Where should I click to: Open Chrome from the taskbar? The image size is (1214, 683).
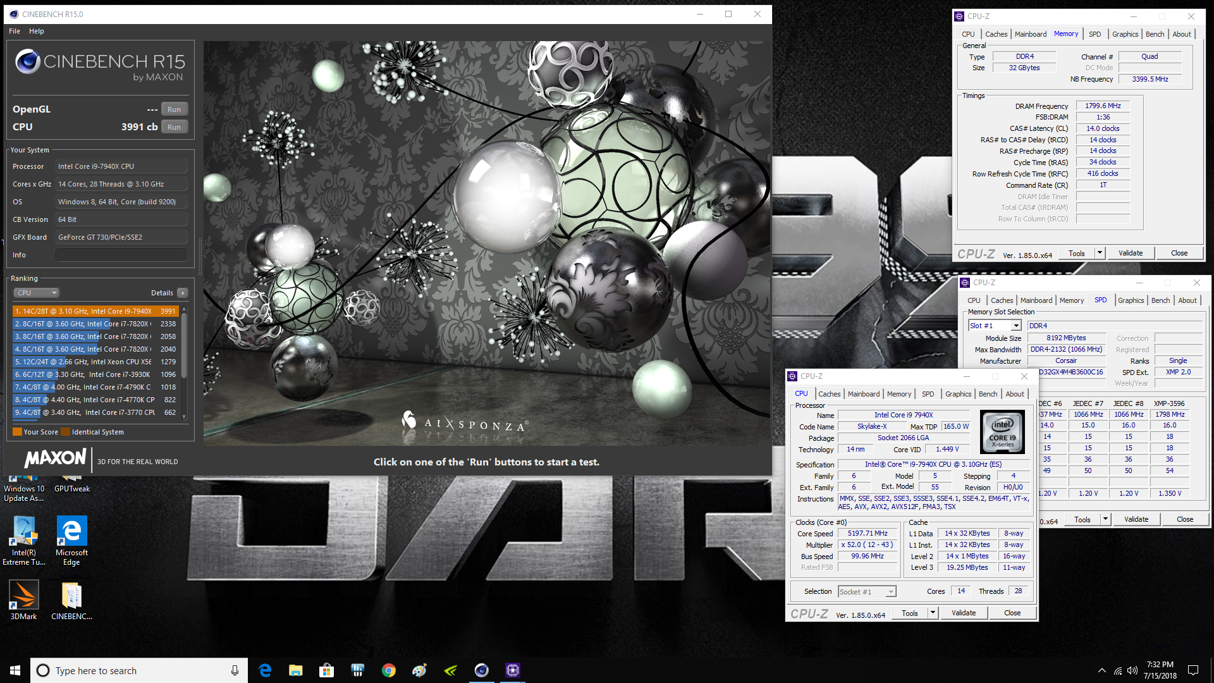tap(388, 670)
